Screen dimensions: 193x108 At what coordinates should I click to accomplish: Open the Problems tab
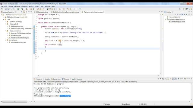click(38, 79)
